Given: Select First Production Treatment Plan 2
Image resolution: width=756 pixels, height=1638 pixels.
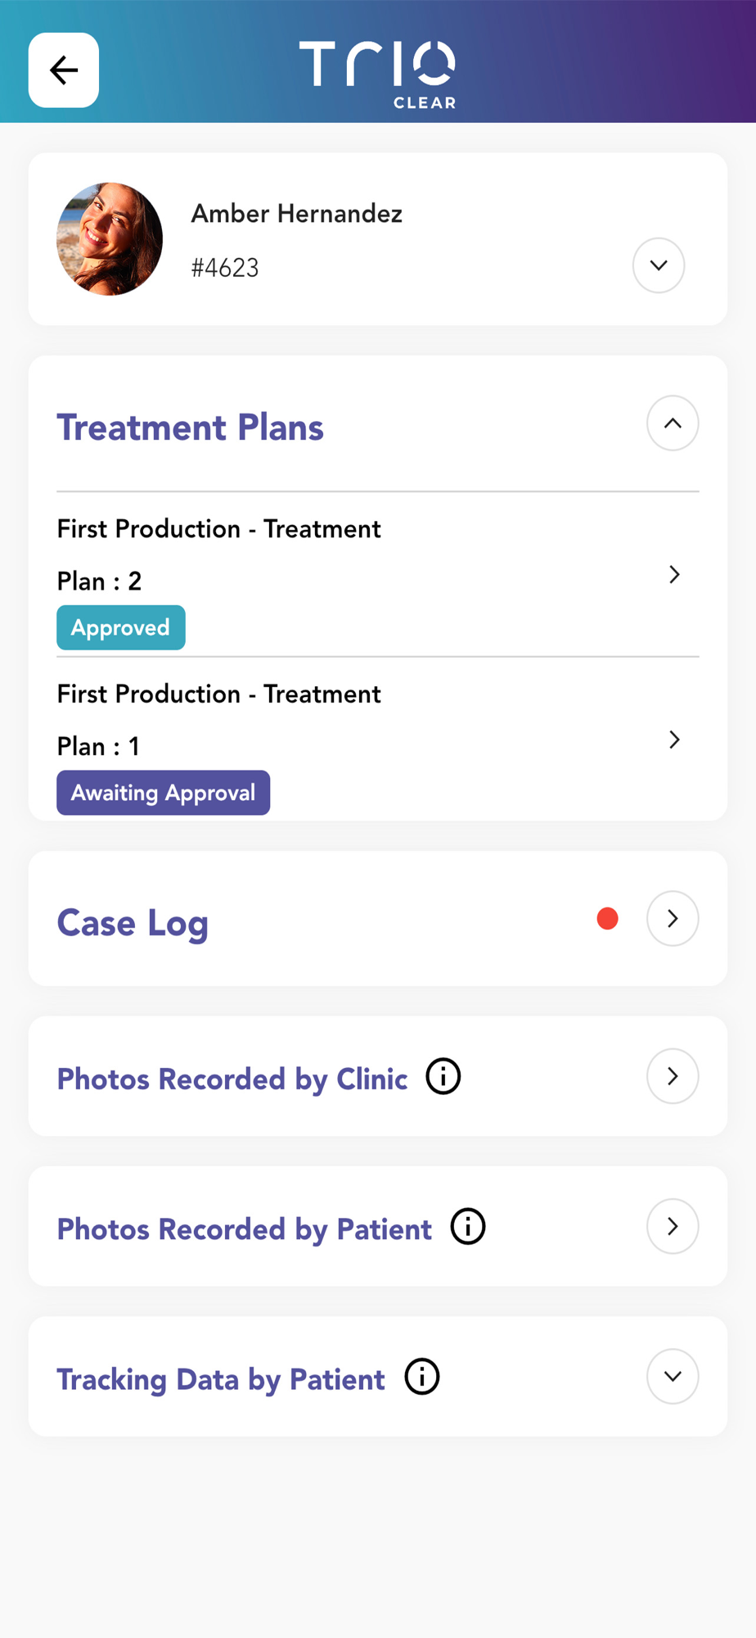Looking at the screenshot, I should [219, 554].
